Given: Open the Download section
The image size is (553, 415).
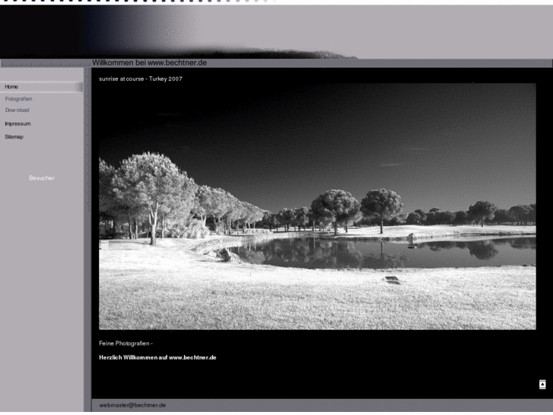Looking at the screenshot, I should [17, 110].
